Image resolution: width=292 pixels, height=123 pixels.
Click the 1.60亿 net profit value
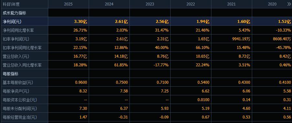tap(243, 22)
